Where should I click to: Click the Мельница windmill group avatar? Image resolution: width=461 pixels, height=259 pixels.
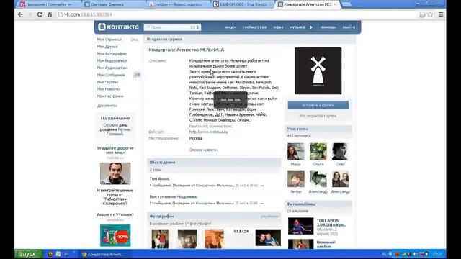(318, 71)
